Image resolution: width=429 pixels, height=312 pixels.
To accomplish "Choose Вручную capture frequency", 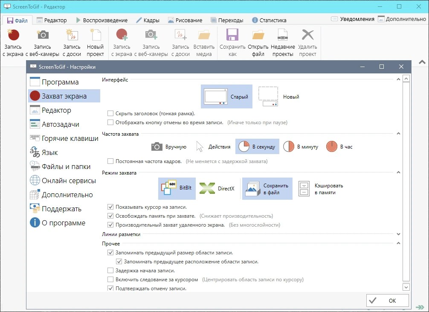I will pos(169,146).
